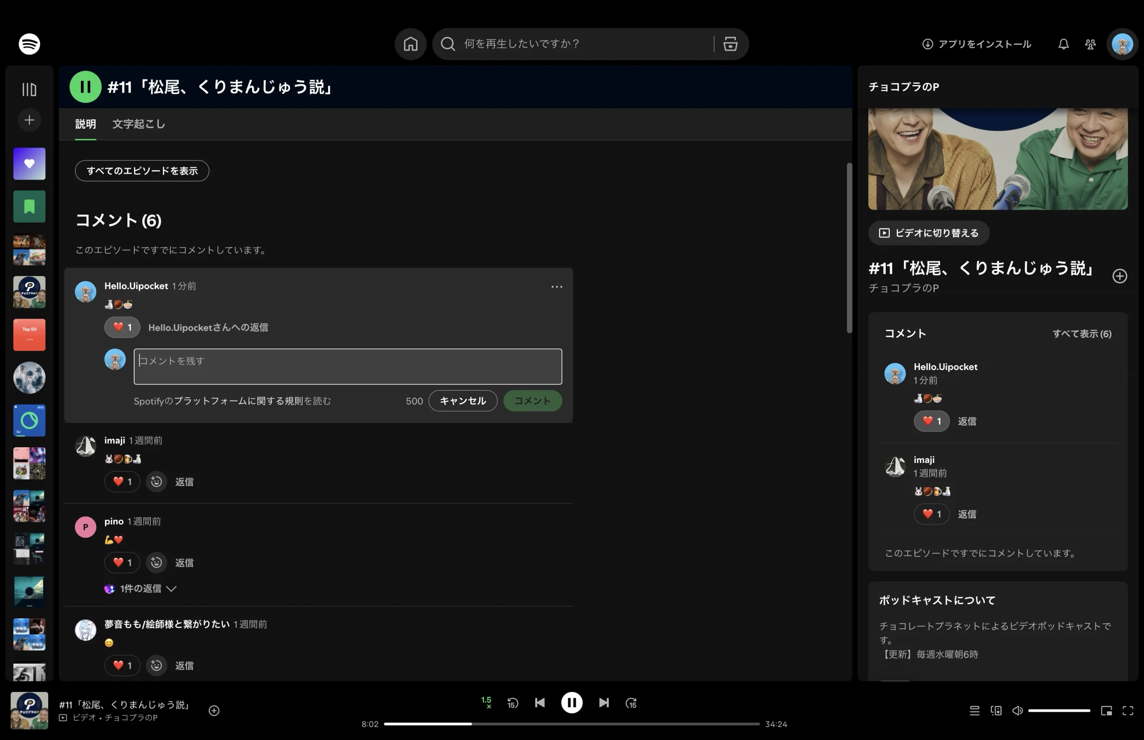1144x740 pixels.
Task: Collapse Your Library sidebar icon
Action: 29,89
